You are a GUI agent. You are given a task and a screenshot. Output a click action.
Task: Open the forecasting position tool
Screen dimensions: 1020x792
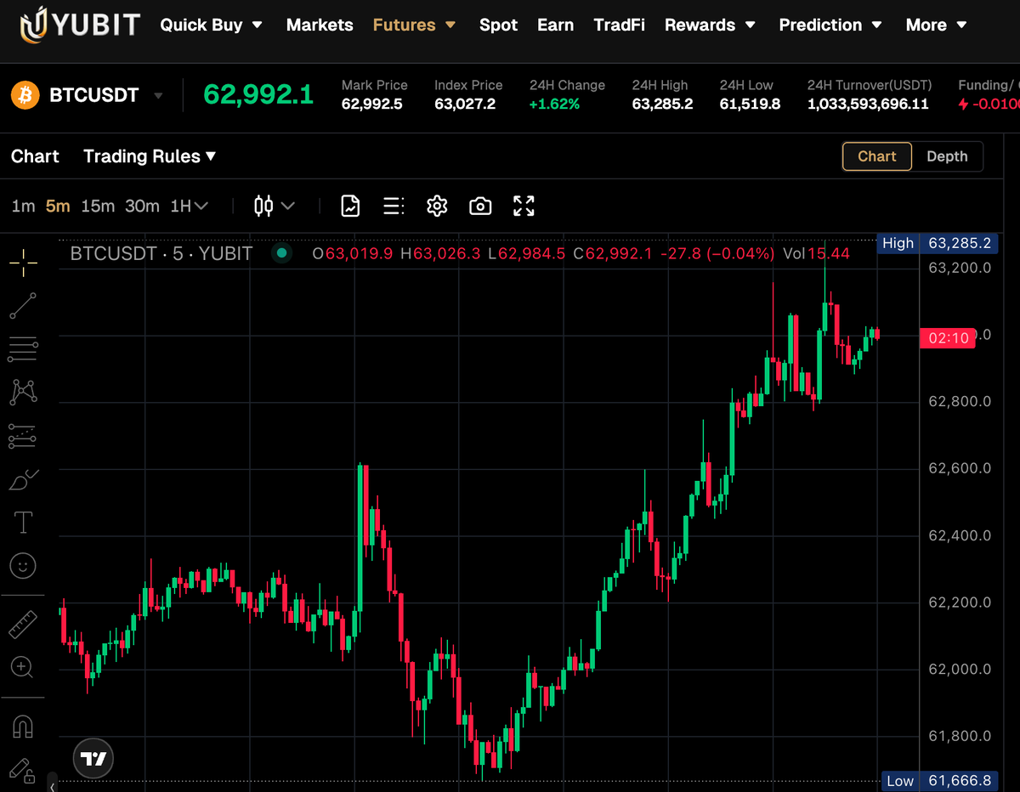click(x=23, y=436)
